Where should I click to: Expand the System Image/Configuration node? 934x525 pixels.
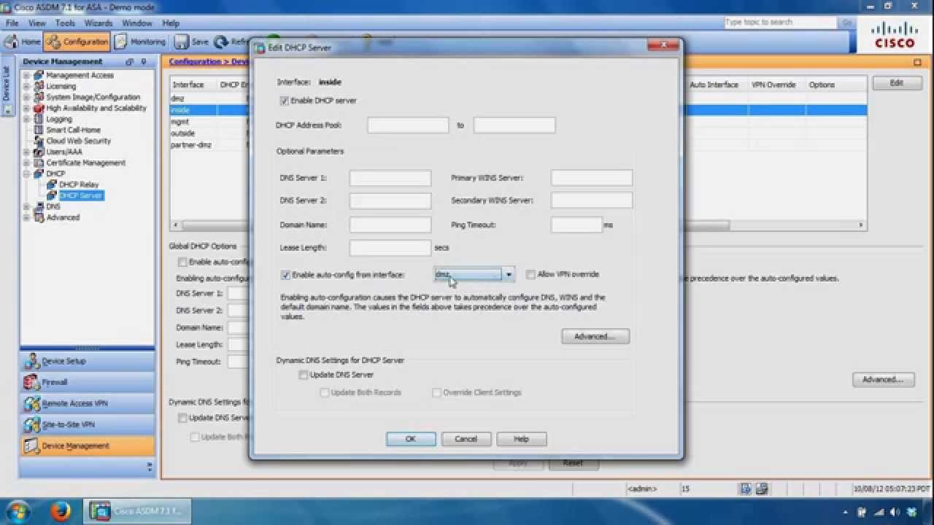coord(26,97)
